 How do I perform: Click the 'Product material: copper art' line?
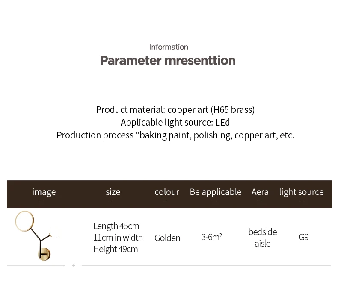tap(175, 109)
